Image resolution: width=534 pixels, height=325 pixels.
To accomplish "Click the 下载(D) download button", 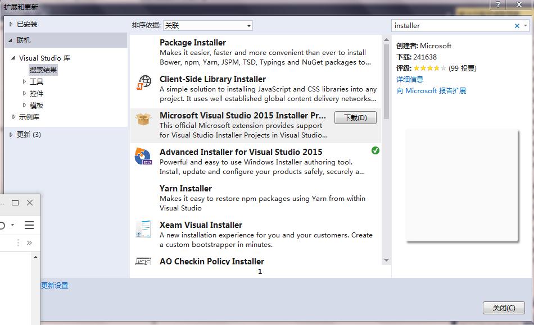I will pos(355,118).
